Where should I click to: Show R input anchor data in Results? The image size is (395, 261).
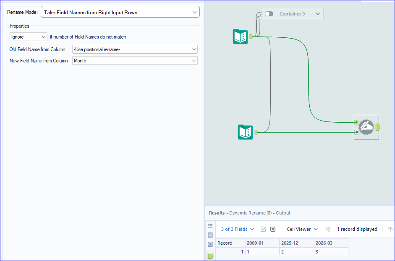[x=210, y=244]
